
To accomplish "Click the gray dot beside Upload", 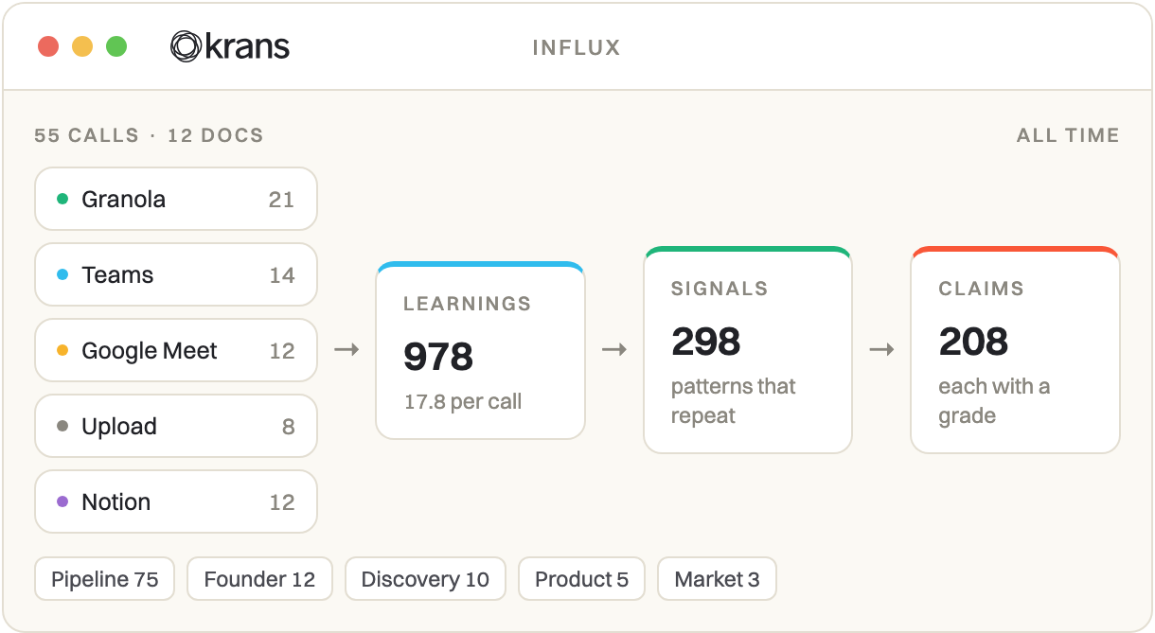I will tap(62, 426).
